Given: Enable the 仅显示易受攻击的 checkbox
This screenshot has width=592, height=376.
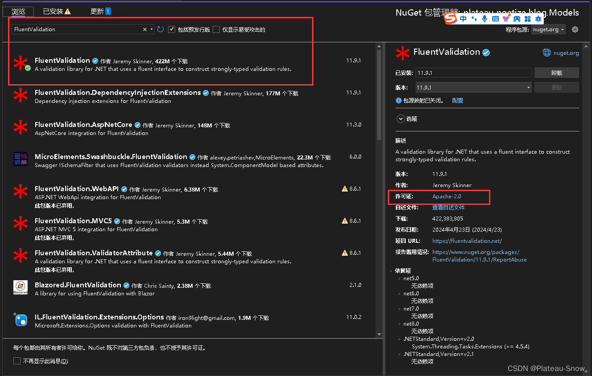Looking at the screenshot, I should point(217,29).
